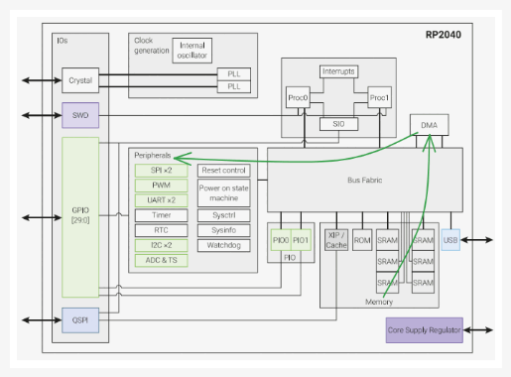
Task: Click the PIO0 block
Action: [x=281, y=240]
